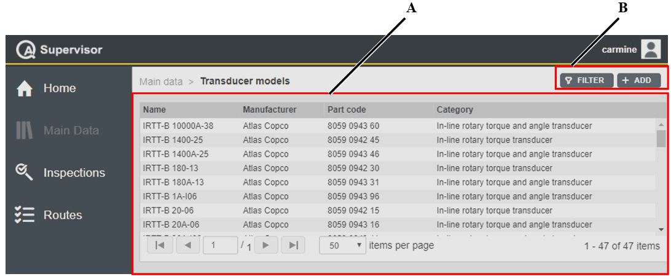The width and height of the screenshot is (671, 279).
Task: Sort by the Part code column header
Action: [x=347, y=110]
